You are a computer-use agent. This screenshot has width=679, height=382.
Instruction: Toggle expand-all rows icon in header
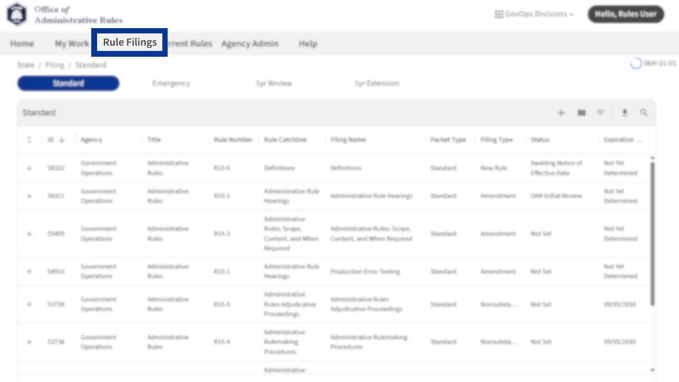(x=29, y=140)
